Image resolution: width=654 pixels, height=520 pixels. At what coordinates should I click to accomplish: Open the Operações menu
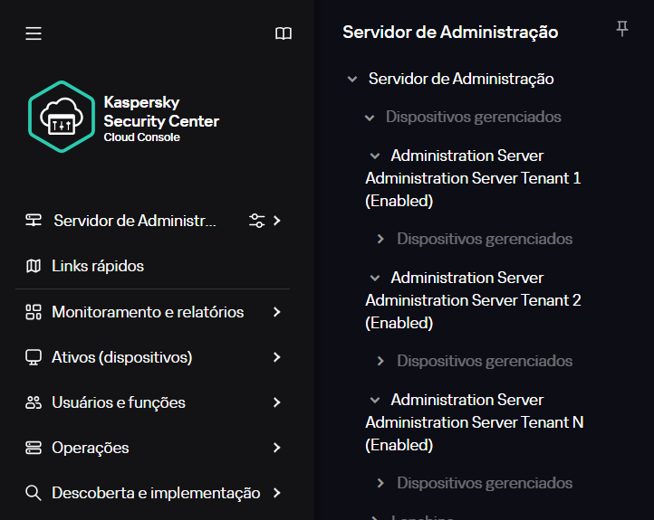pos(91,448)
